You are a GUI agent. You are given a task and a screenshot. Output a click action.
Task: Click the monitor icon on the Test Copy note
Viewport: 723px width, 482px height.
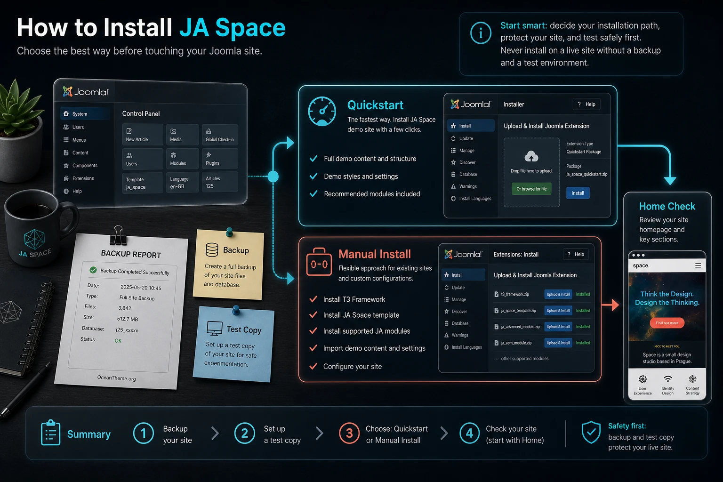(215, 328)
